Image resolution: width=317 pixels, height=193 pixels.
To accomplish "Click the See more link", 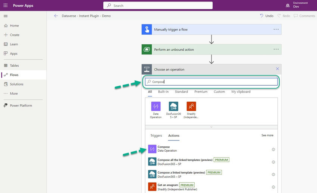I will pyautogui.click(x=267, y=135).
